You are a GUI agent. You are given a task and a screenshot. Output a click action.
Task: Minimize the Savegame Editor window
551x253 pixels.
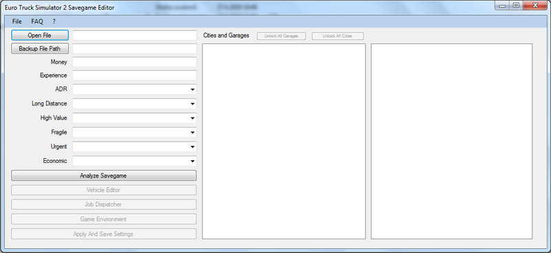(x=503, y=5)
